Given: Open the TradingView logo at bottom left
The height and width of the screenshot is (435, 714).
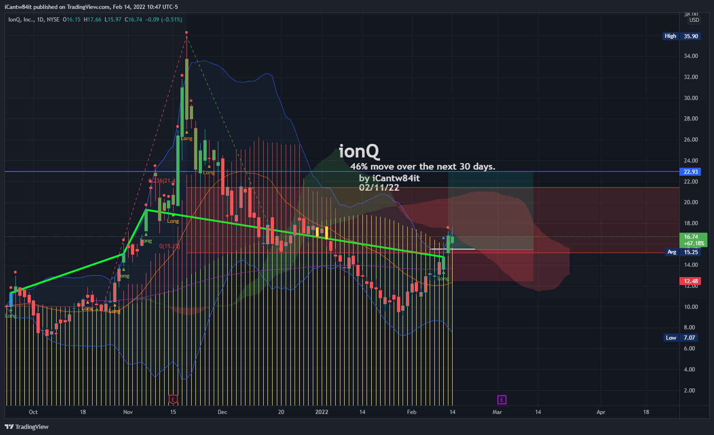Looking at the screenshot, I should click(27, 427).
